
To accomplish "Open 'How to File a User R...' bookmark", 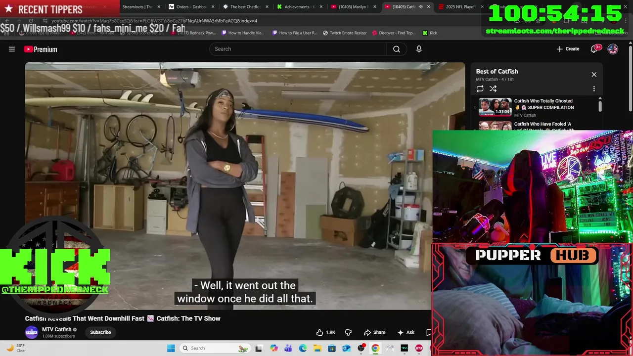I will [295, 33].
